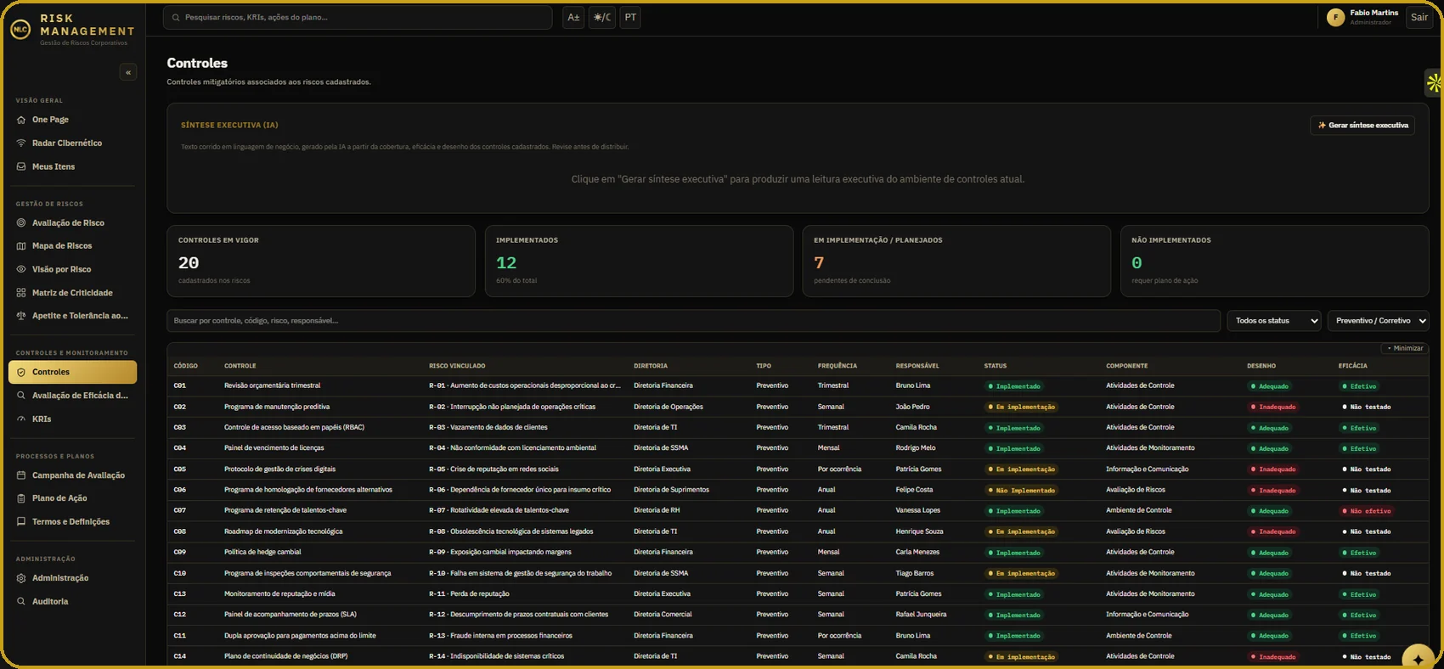
Task: Click the Auditoria magnifier icon
Action: [21, 602]
